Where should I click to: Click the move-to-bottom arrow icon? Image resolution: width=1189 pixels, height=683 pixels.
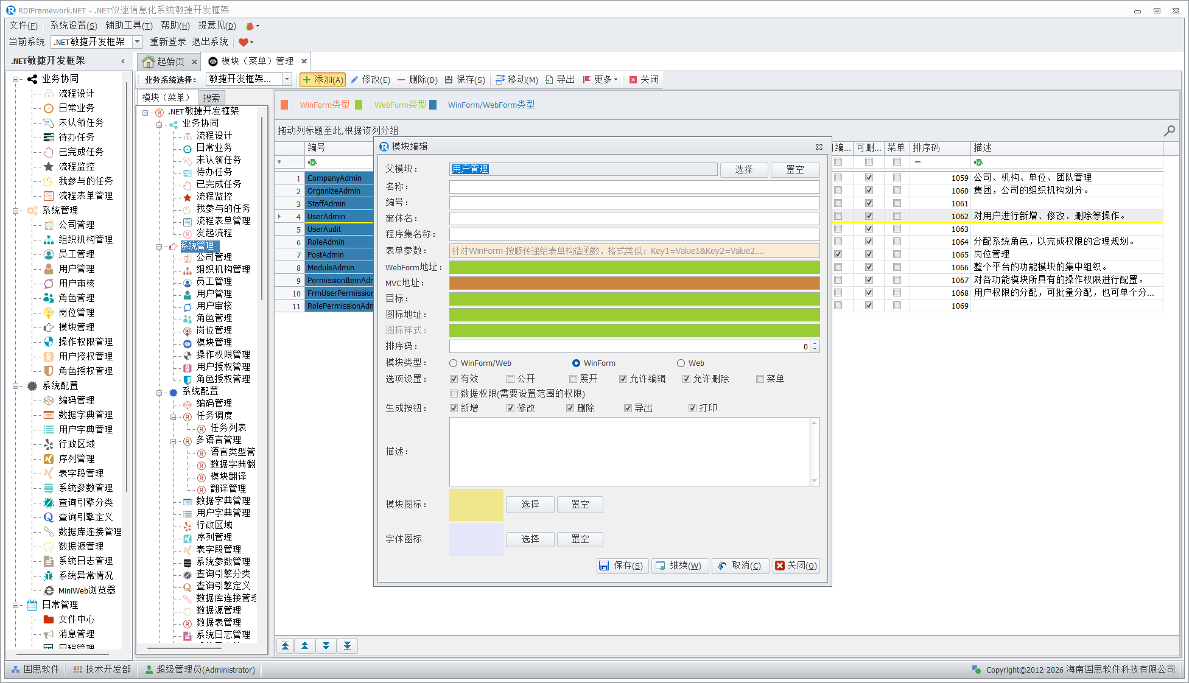point(347,646)
